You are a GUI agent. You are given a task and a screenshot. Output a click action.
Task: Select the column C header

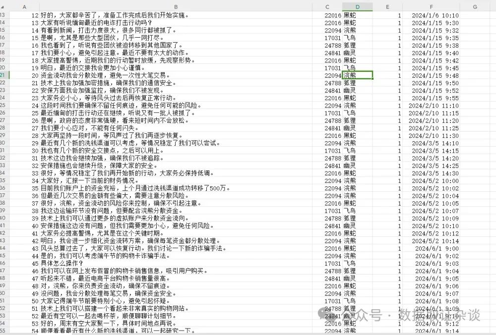point(327,6)
